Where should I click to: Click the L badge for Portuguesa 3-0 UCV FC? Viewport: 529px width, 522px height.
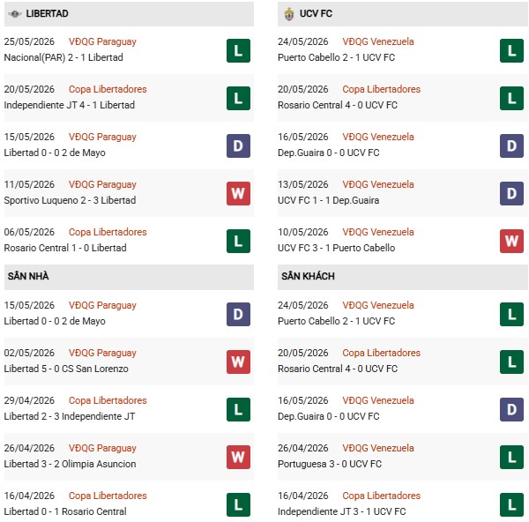coord(511,457)
